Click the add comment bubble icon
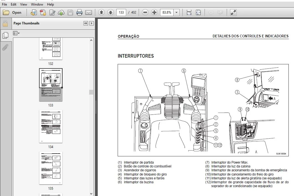This screenshot has width=294, height=196. [x=211, y=12]
